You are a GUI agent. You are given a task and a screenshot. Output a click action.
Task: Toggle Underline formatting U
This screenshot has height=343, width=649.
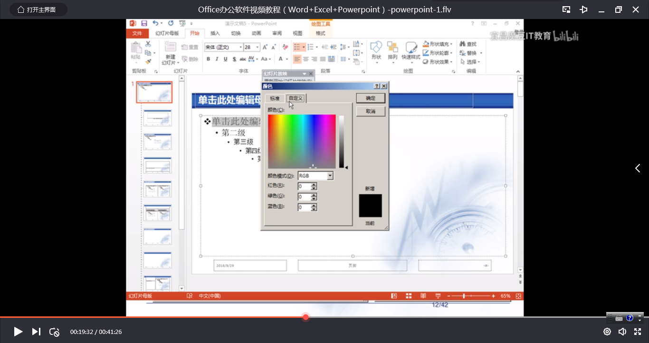pos(225,59)
